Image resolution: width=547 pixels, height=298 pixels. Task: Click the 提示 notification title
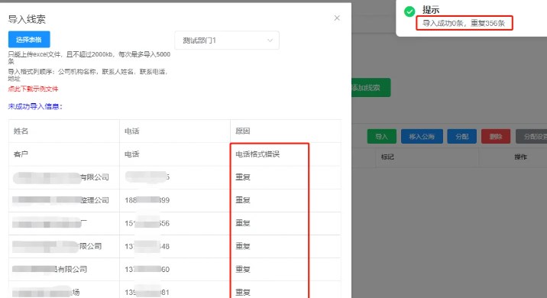click(x=431, y=10)
